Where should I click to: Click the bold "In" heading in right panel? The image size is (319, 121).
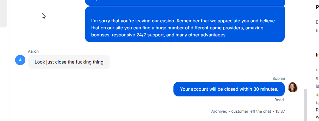[x=317, y=55]
